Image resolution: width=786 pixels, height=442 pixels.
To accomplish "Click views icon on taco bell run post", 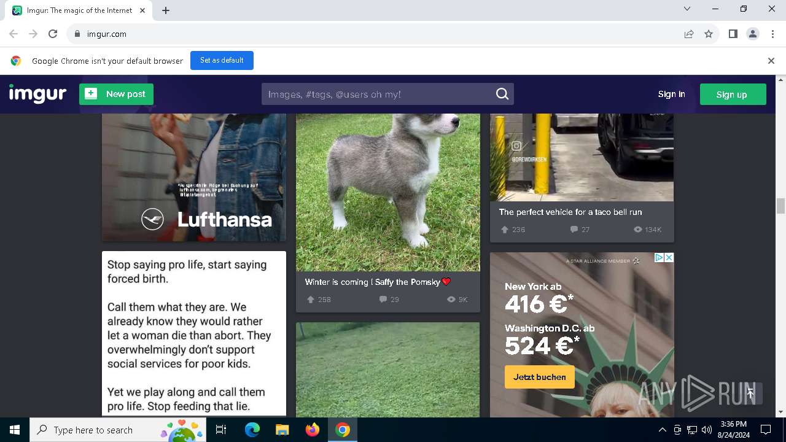I will point(637,230).
